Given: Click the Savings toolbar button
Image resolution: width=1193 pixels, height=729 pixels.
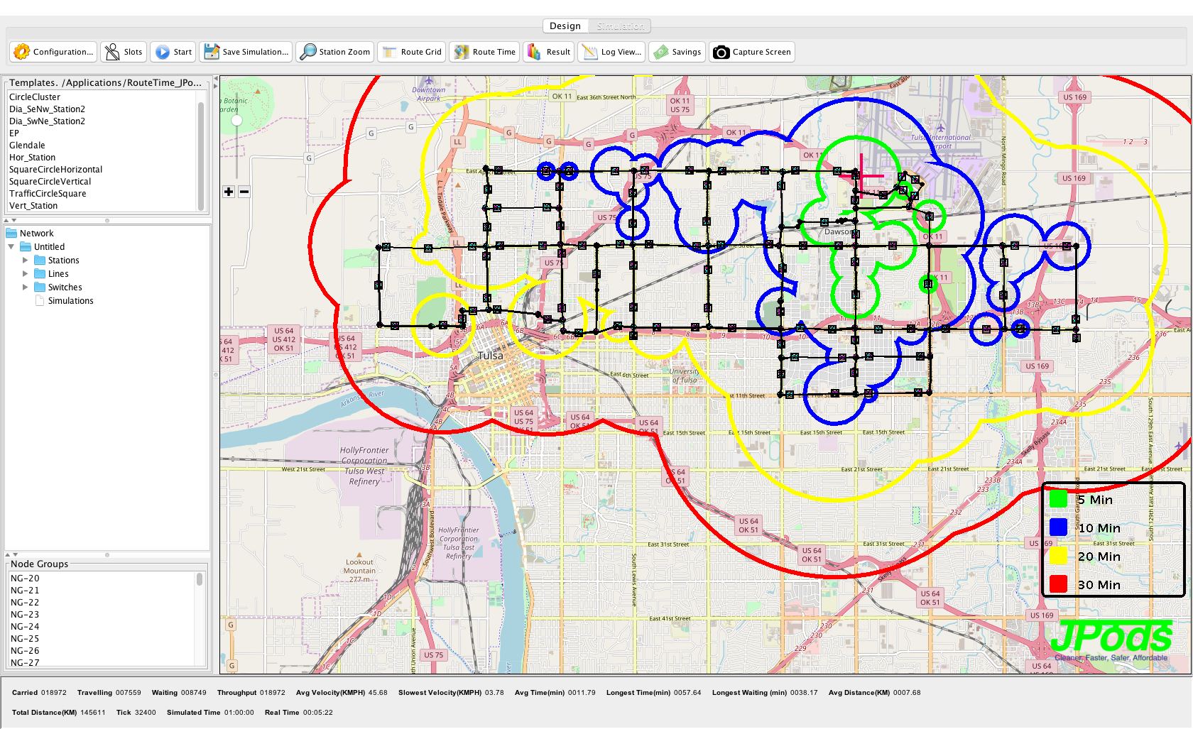Looking at the screenshot, I should (661, 52).
